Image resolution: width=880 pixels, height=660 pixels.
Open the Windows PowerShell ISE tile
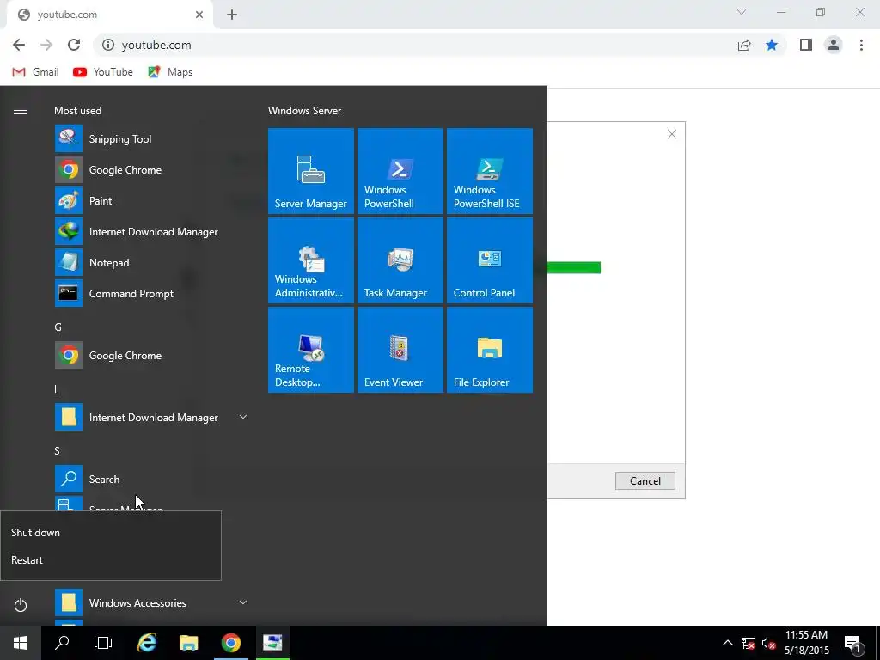click(x=489, y=171)
